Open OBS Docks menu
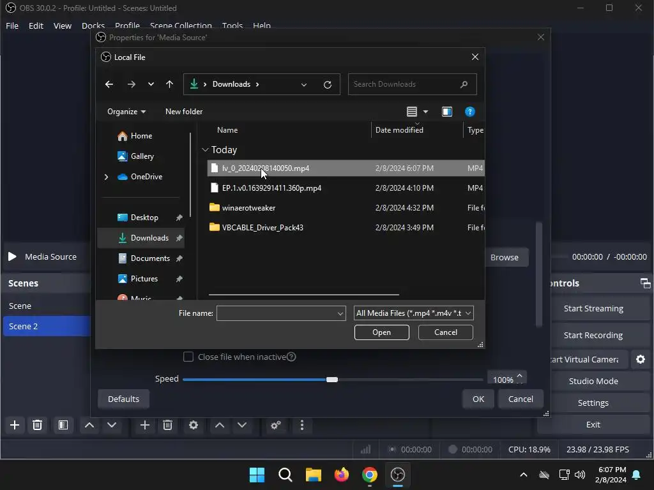The image size is (654, 490). [93, 26]
